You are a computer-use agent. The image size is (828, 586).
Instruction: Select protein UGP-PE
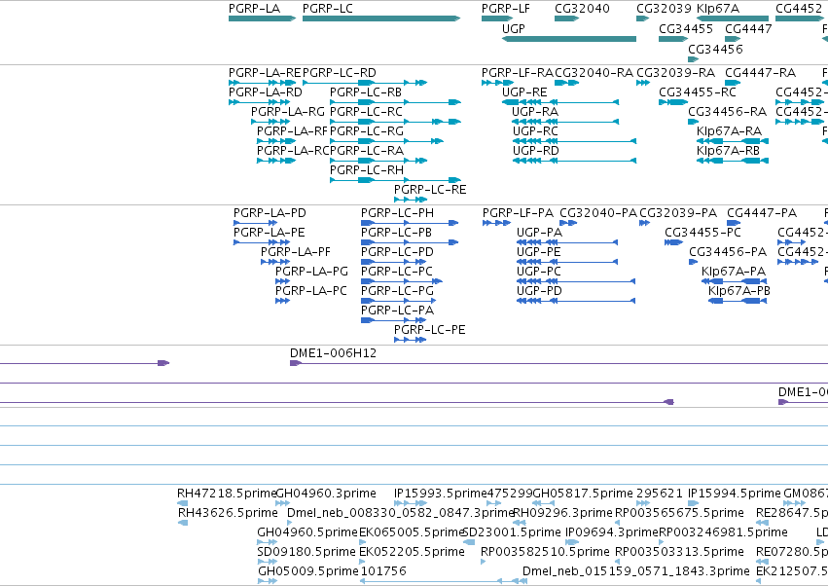(567, 262)
